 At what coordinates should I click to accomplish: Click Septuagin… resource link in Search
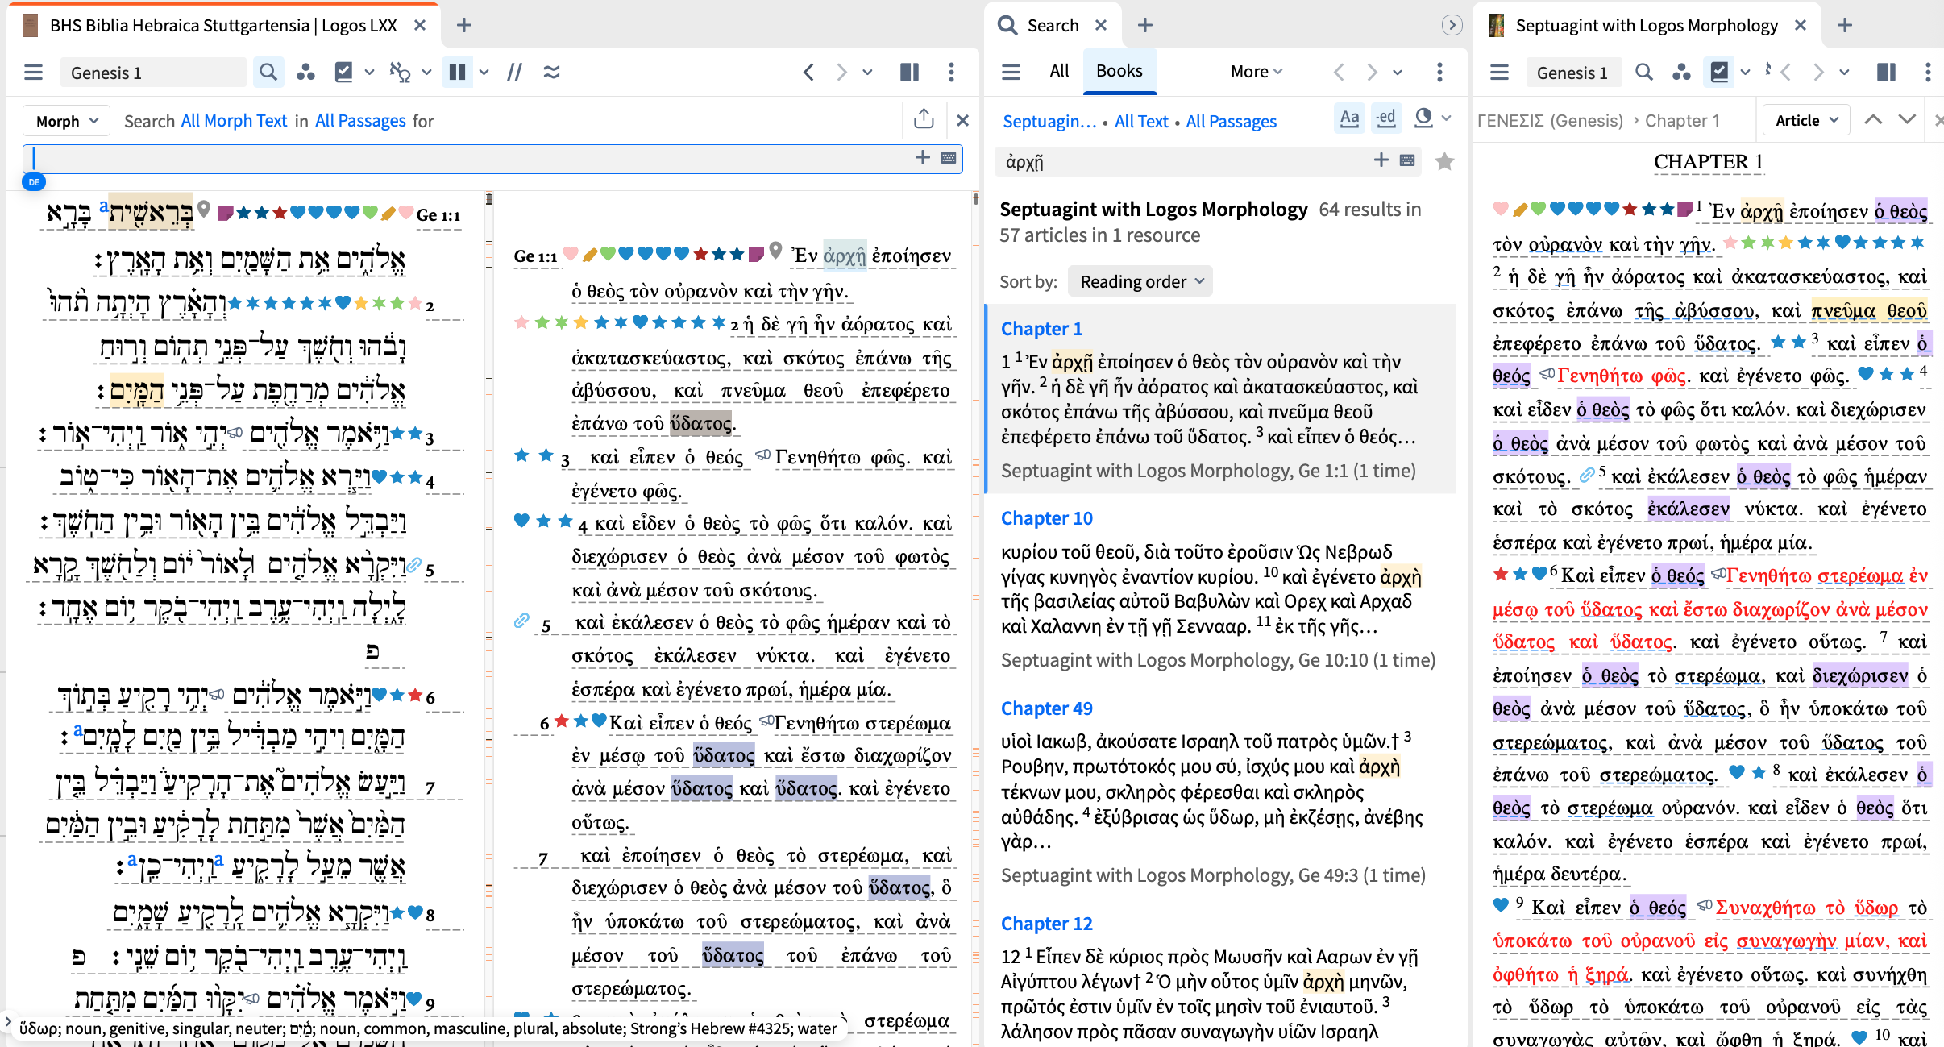(1049, 122)
